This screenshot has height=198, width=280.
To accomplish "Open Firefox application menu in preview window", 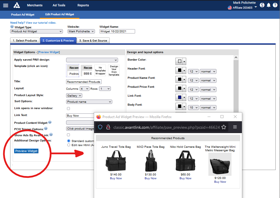I will 235,127.
